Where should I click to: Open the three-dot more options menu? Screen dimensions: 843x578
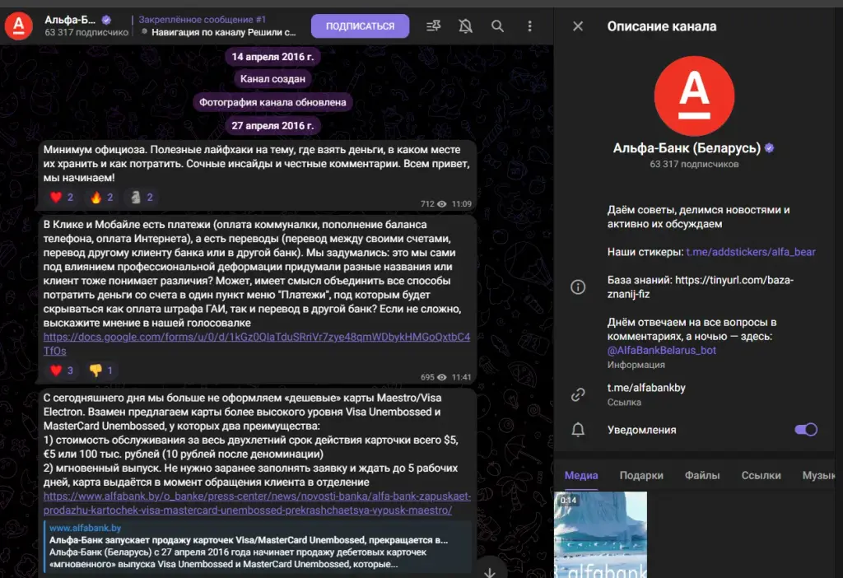click(x=529, y=26)
